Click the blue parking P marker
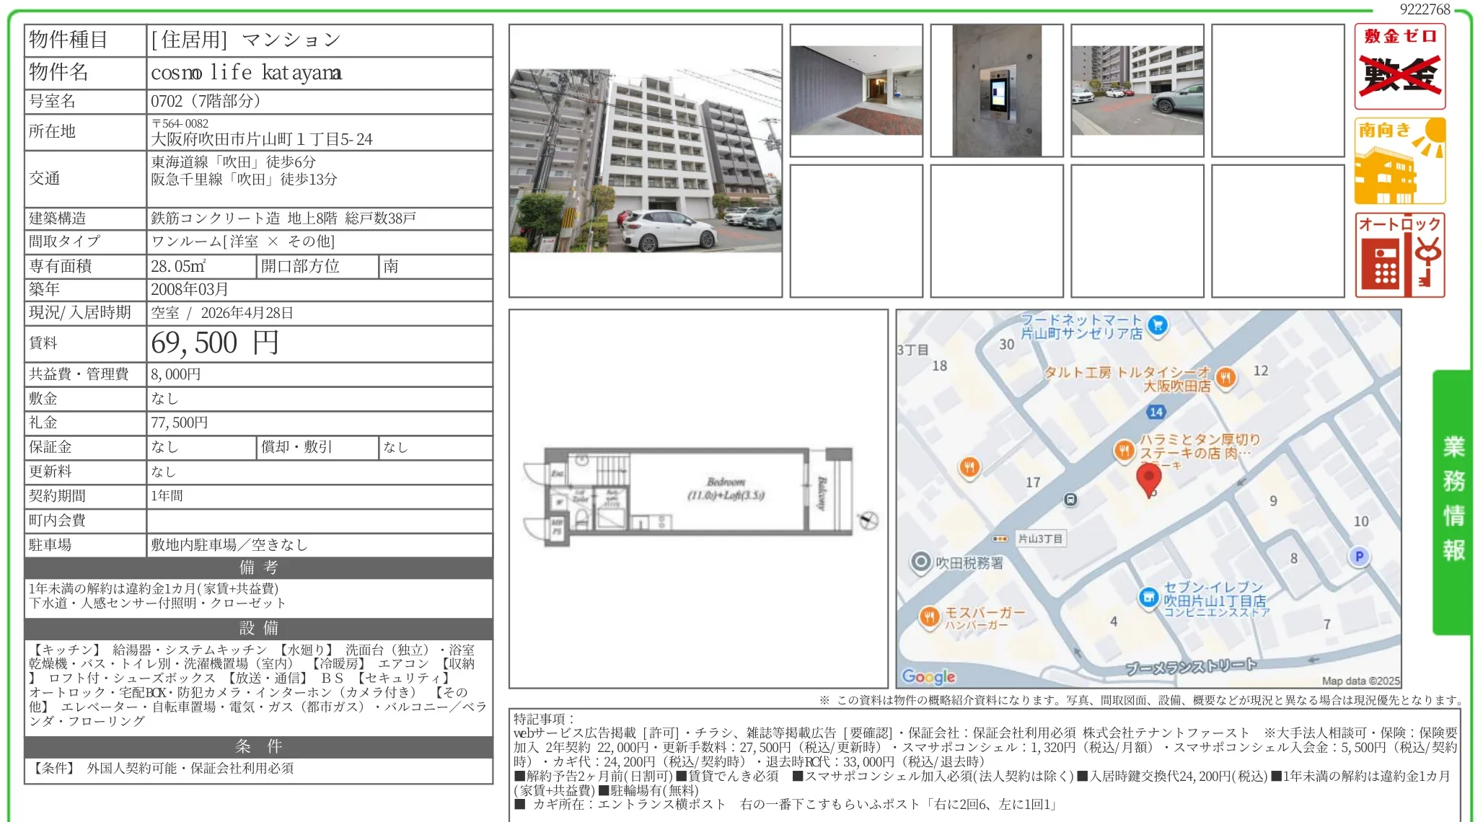Viewport: 1483px width, 822px height. 1359,556
